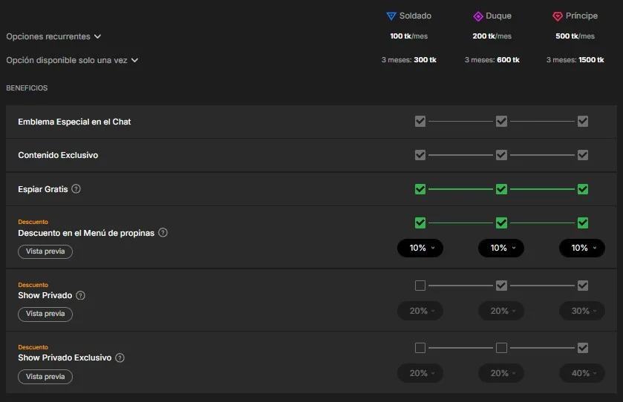Click Vista previa under Show Privado Exclusivo
The image size is (623, 402).
(45, 377)
